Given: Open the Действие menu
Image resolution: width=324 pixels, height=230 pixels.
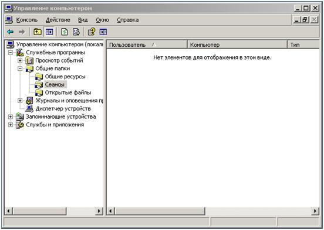Looking at the screenshot, I should point(58,20).
